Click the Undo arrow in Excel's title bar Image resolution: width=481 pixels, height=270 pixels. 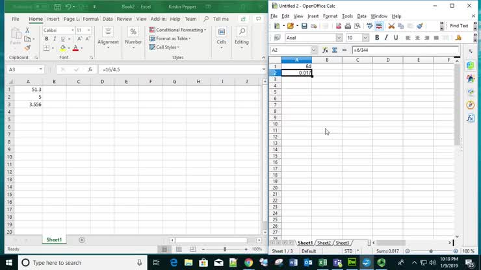[68, 6]
